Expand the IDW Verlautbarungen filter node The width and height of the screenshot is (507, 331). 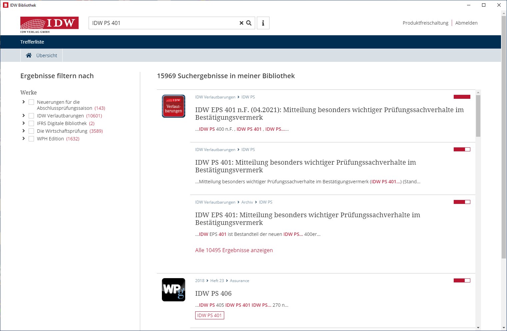coord(23,115)
